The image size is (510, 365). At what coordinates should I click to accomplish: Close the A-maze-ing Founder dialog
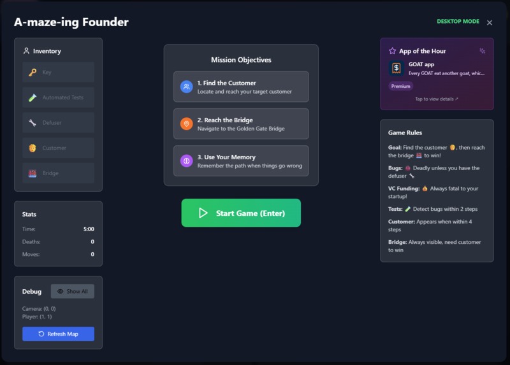click(490, 22)
